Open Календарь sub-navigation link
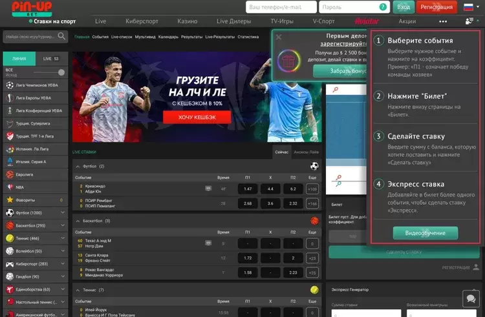 tap(168, 37)
